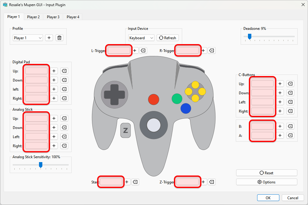Click the Reset button
Image resolution: width=308 pixels, height=205 pixels.
pyautogui.click(x=267, y=173)
